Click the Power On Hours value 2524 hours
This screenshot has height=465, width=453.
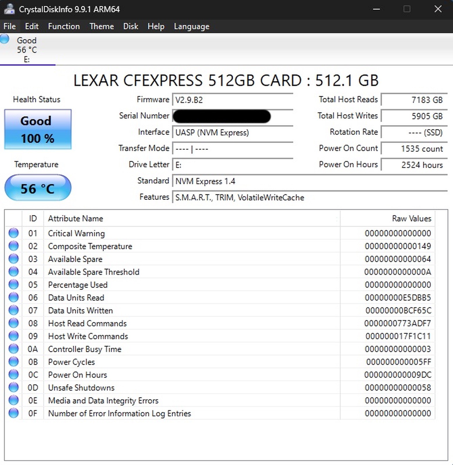click(414, 165)
